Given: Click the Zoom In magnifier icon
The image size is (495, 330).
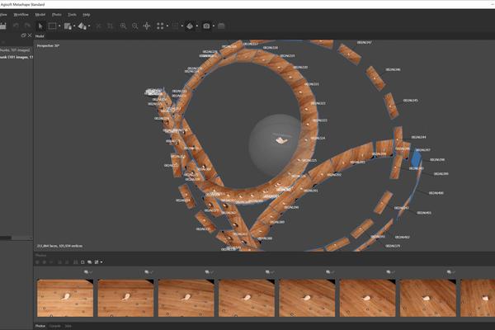Looking at the screenshot, I should (124, 26).
